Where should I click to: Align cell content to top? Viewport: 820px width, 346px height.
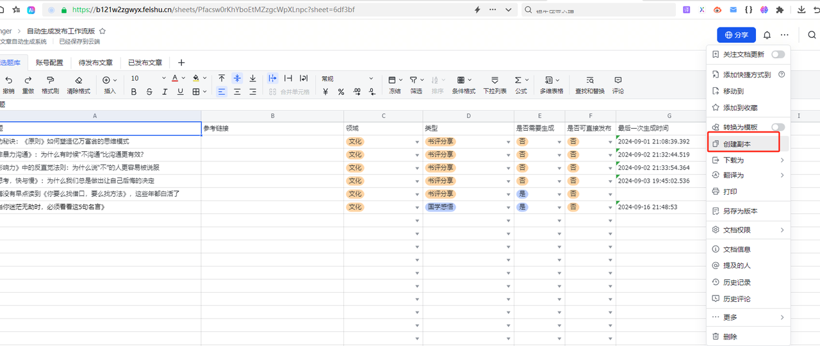(x=222, y=78)
